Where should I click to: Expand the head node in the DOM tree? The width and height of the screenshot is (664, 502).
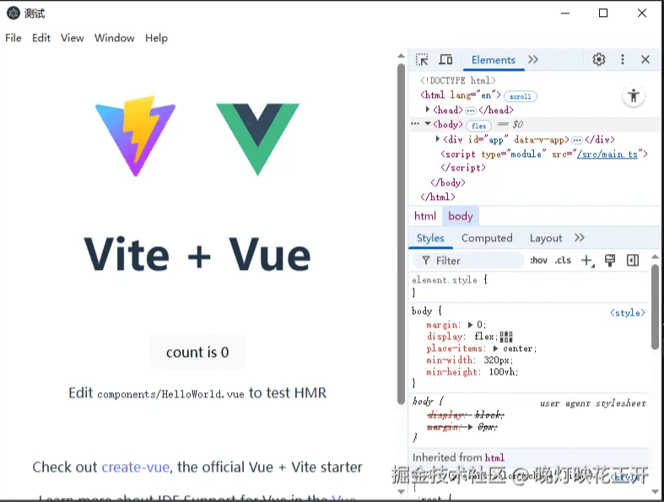tap(427, 110)
